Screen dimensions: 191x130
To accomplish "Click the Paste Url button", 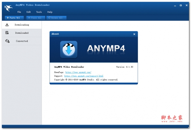I will click(x=14, y=18).
